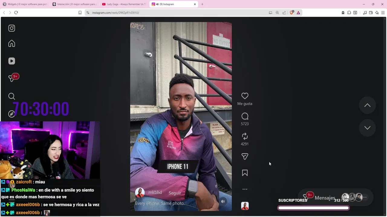View site information settings icon
387x217 pixels.
88,13
